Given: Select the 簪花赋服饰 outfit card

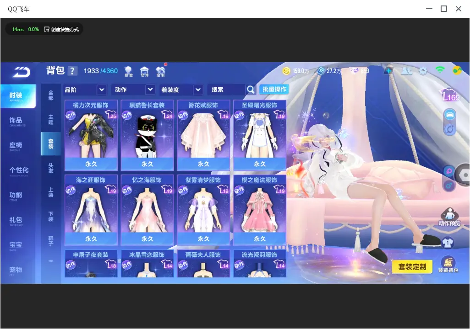Looking at the screenshot, I should point(203,136).
